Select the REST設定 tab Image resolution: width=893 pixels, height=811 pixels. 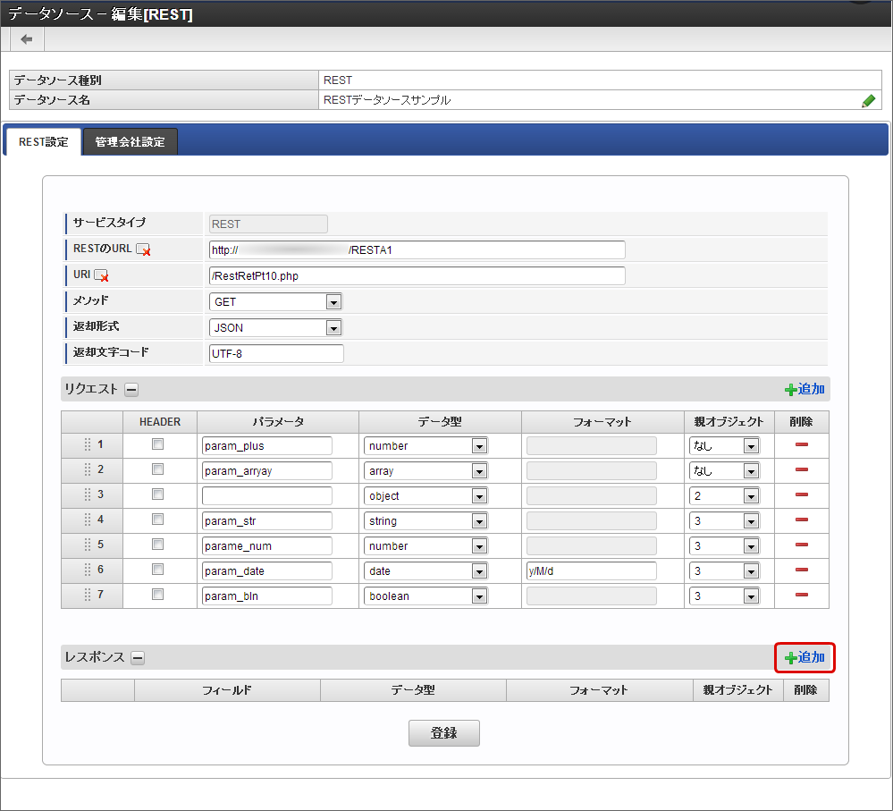43,142
